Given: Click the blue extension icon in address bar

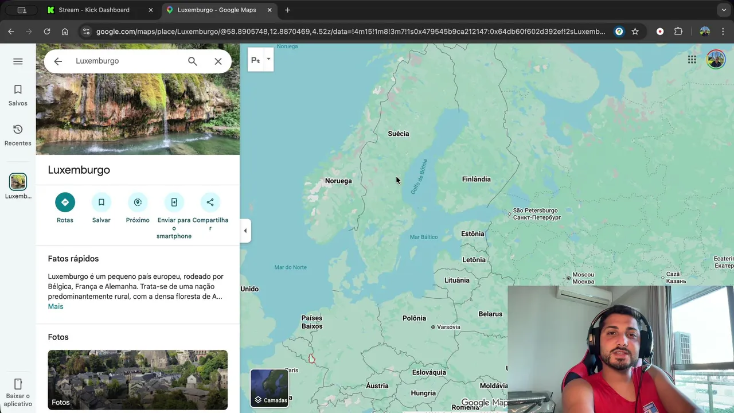Looking at the screenshot, I should pos(619,32).
